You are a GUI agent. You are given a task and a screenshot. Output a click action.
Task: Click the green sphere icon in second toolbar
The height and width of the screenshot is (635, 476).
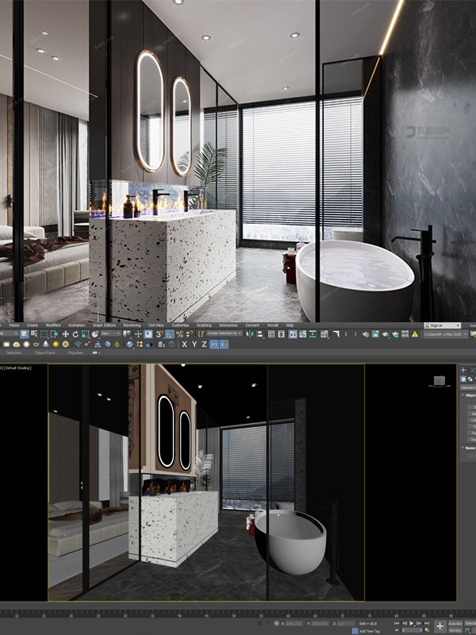click(117, 344)
